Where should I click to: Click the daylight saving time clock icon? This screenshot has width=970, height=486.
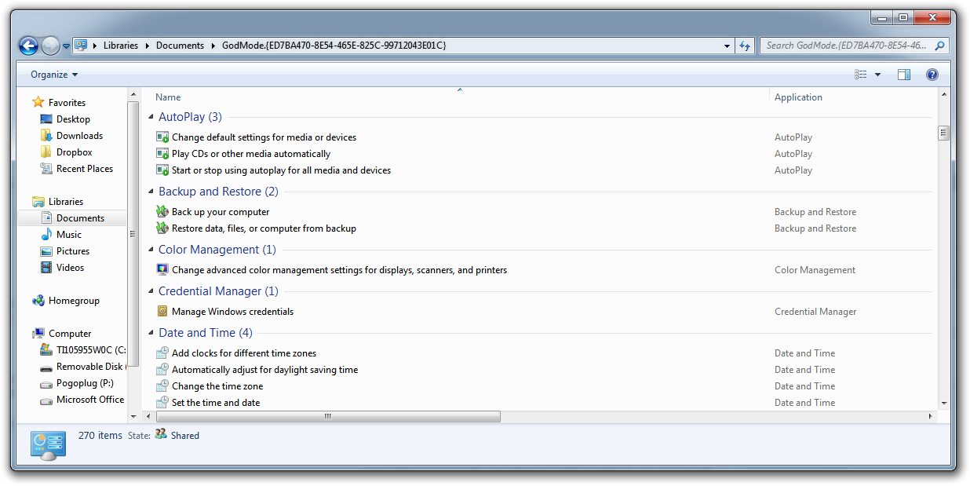[162, 370]
